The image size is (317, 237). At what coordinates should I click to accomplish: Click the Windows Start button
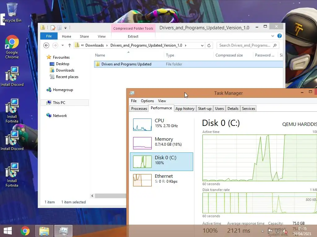click(8, 231)
